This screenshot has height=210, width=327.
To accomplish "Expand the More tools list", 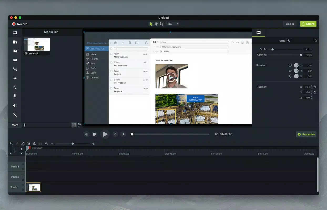I will (15, 125).
